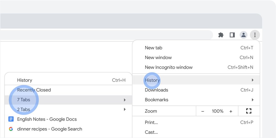
Task: Click the Zoom label in menu
Action: [x=151, y=111]
